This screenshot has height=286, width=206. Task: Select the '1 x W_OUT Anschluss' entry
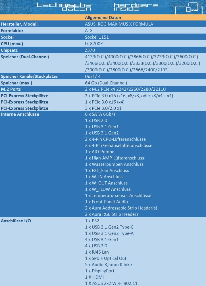[x=106, y=183]
